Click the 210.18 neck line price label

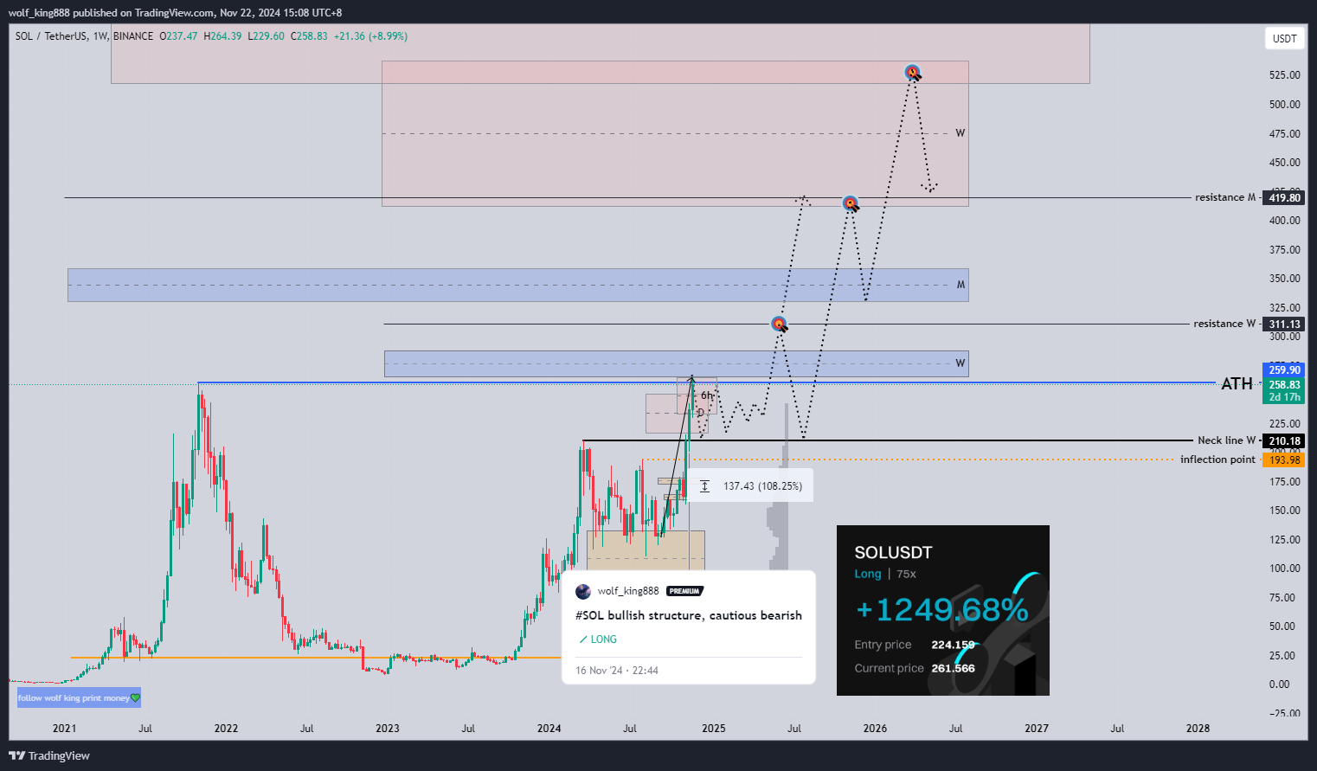(1284, 441)
